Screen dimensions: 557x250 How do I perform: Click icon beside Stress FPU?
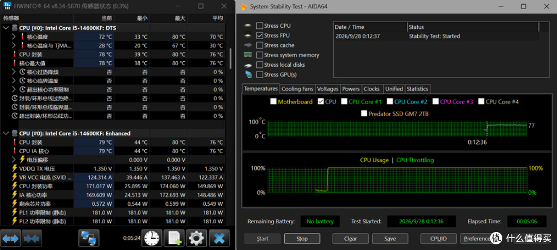(248, 35)
